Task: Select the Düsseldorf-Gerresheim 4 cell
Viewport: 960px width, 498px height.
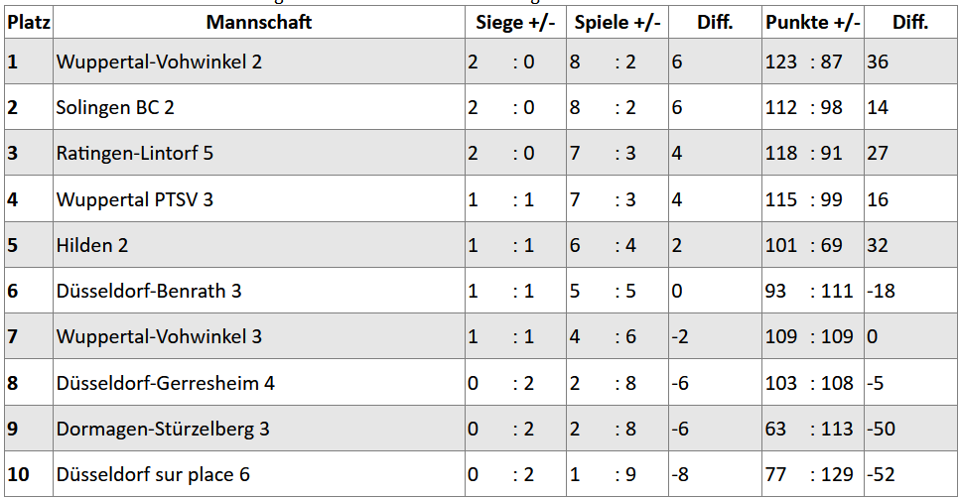Action: click(259, 382)
